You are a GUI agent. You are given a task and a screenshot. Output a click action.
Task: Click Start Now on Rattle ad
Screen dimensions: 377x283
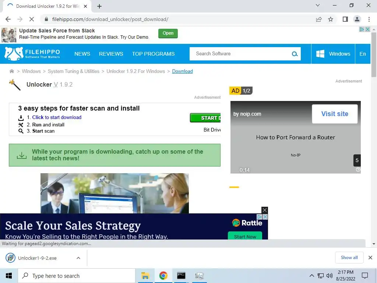tap(245, 236)
